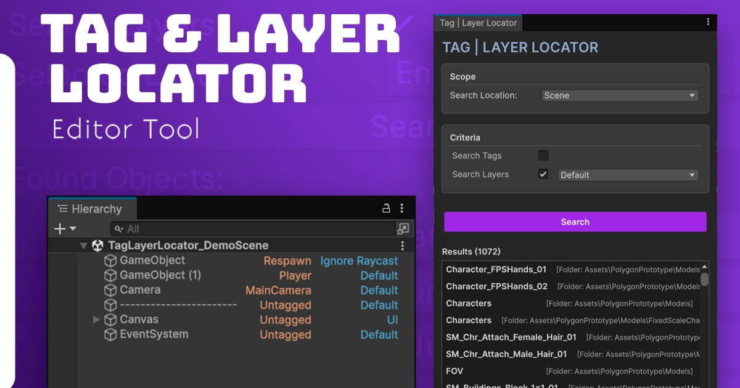Click the magnifier icon in the search field

tap(118, 228)
